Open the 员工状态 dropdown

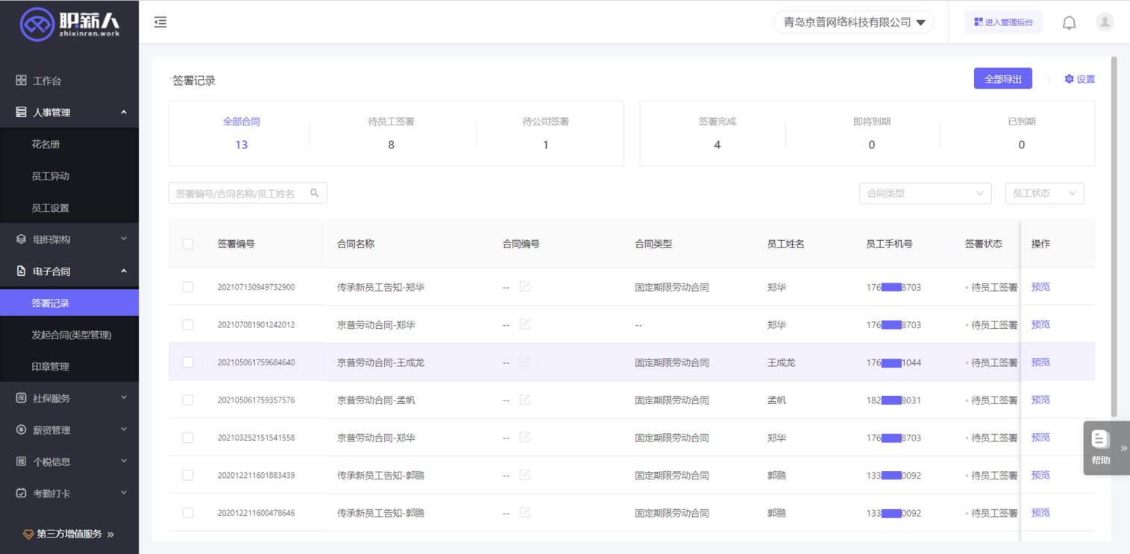click(1044, 193)
